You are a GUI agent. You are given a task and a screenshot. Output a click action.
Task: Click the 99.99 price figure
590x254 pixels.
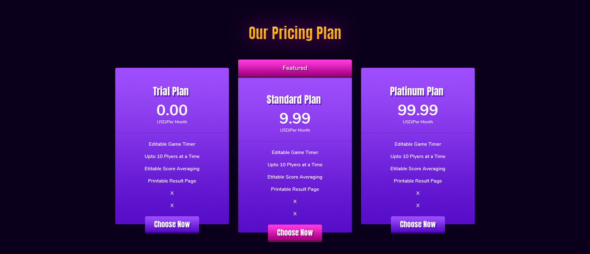[418, 110]
